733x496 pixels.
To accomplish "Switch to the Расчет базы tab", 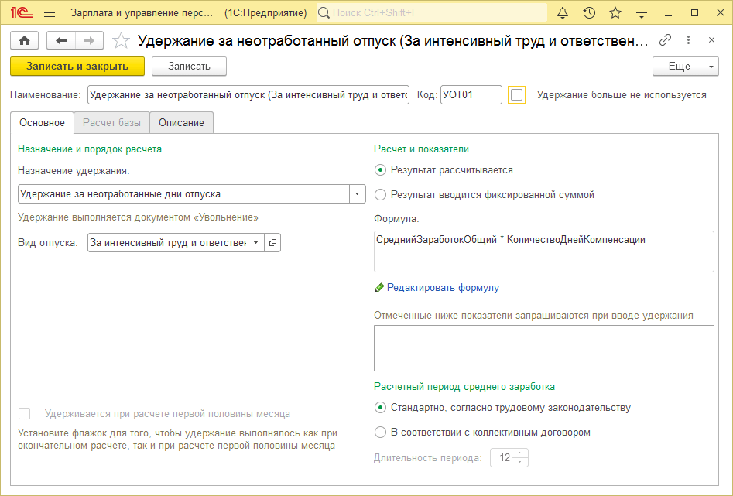I will [111, 122].
